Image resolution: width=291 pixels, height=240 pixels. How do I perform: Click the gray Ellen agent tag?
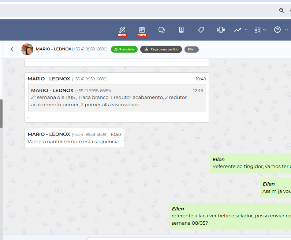coord(191,49)
